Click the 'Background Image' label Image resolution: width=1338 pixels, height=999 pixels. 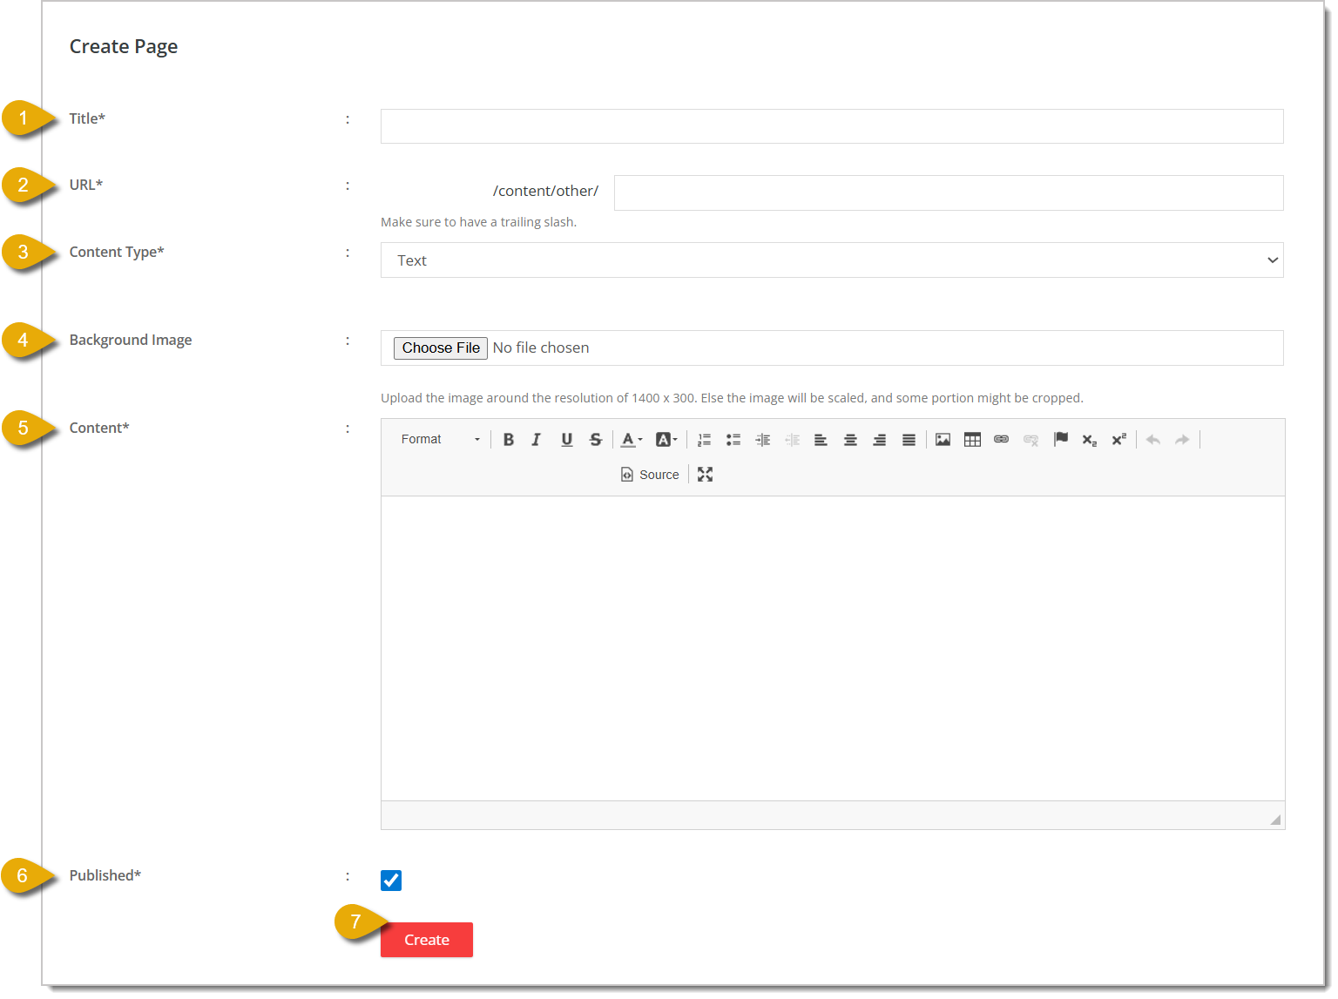pyautogui.click(x=131, y=341)
